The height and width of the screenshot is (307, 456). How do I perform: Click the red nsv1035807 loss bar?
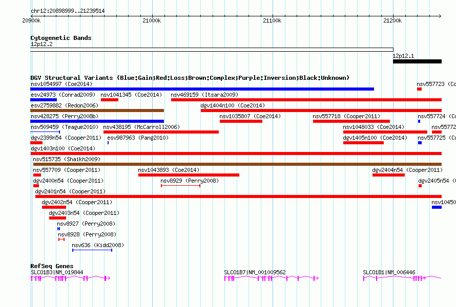point(241,121)
